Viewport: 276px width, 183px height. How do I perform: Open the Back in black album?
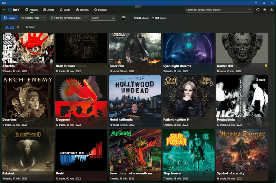[81, 53]
